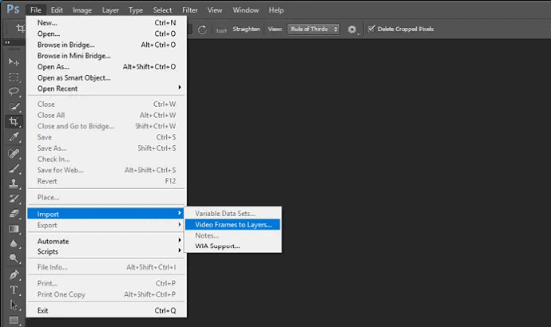Select the Lasso tool
This screenshot has width=551, height=327.
pyautogui.click(x=14, y=92)
